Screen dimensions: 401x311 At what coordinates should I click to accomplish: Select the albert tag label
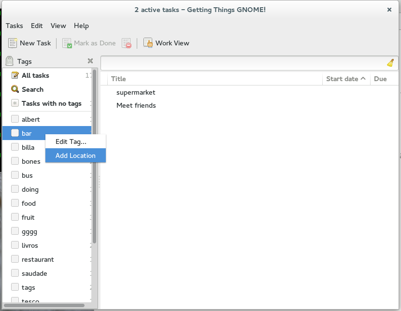tap(31, 119)
